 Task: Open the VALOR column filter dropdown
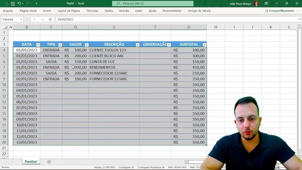(x=87, y=45)
